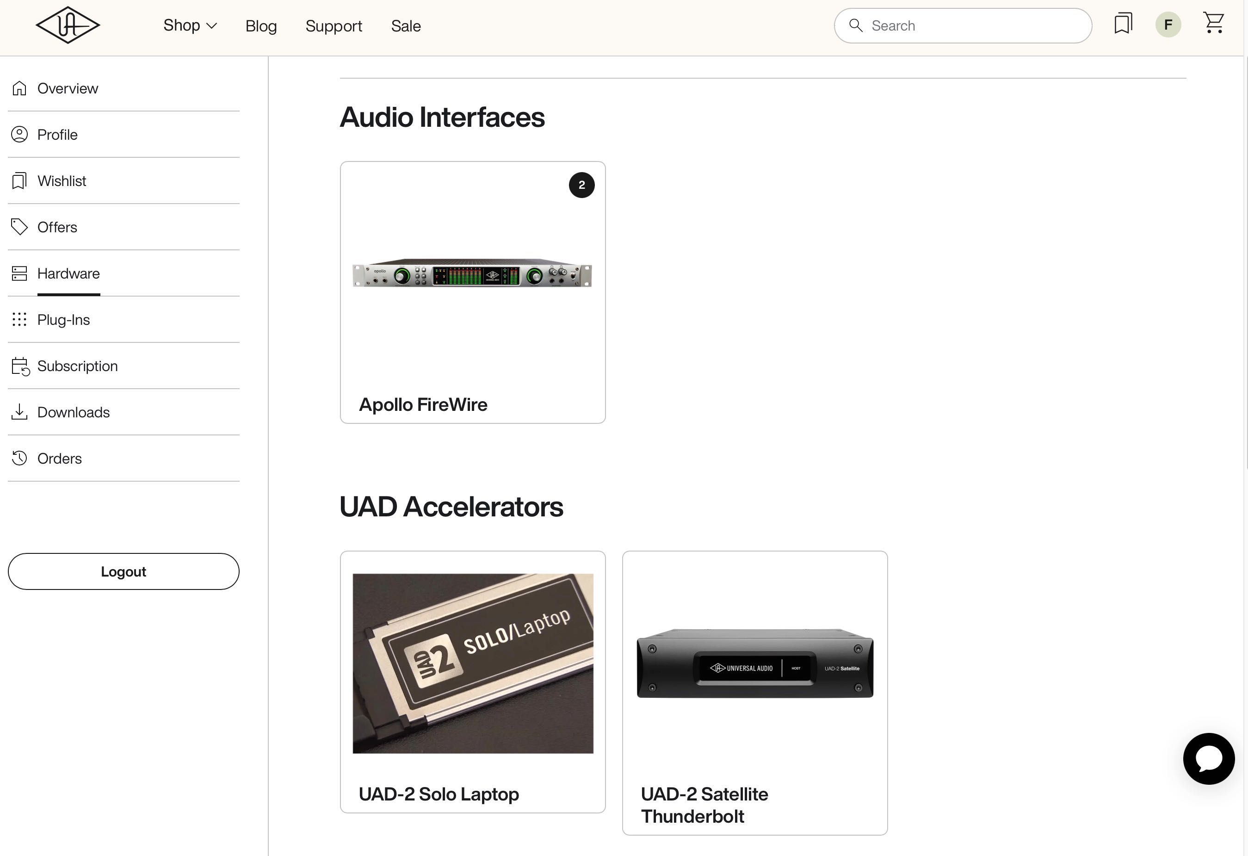Screen dimensions: 1248x856
Task: Click the Overview home icon
Action: tap(19, 88)
